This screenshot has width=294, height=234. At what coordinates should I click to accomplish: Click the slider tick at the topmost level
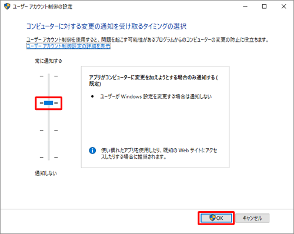(x=49, y=76)
